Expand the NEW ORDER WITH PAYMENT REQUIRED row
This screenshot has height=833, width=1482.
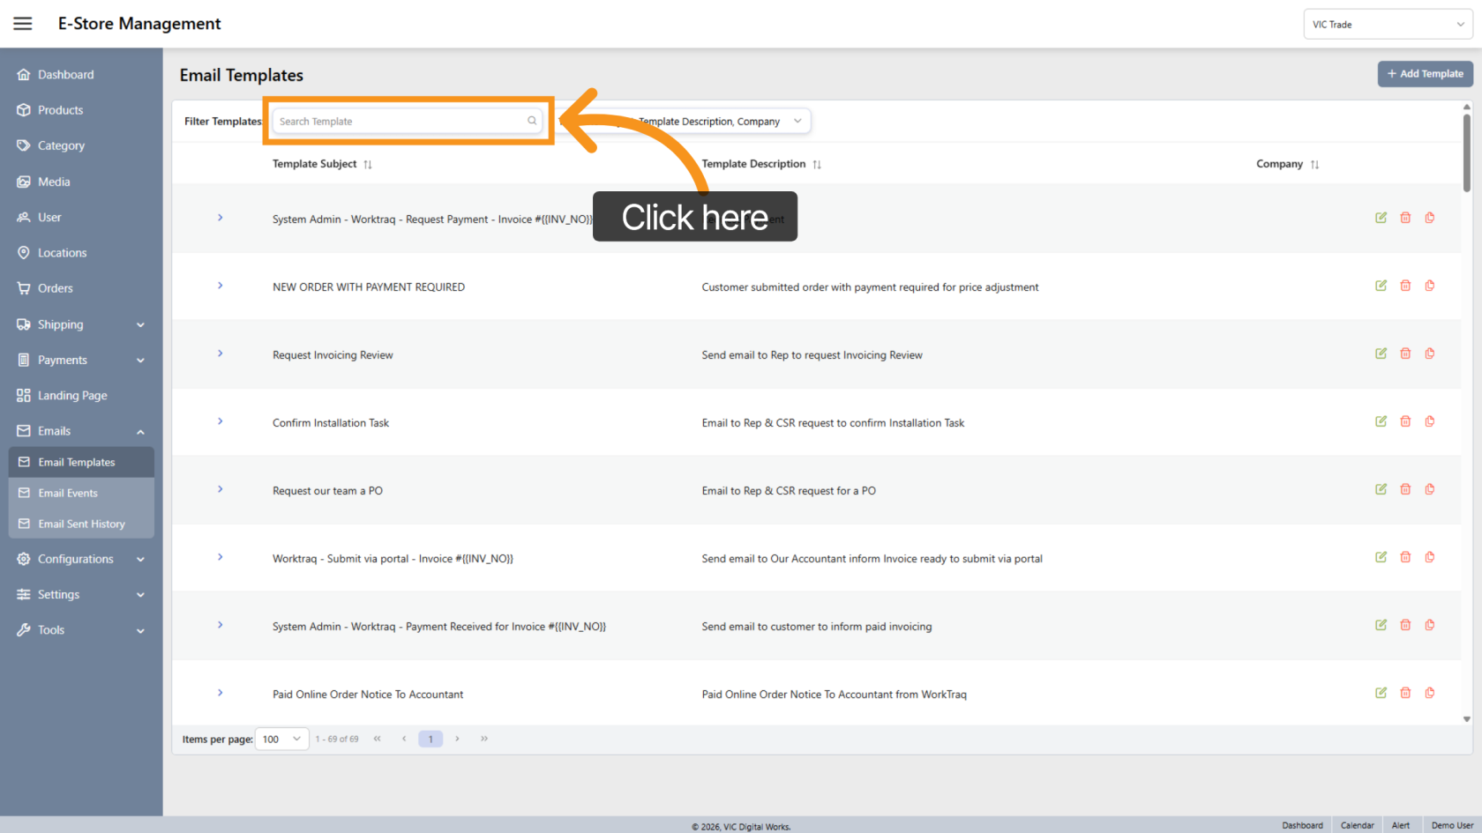click(x=220, y=286)
